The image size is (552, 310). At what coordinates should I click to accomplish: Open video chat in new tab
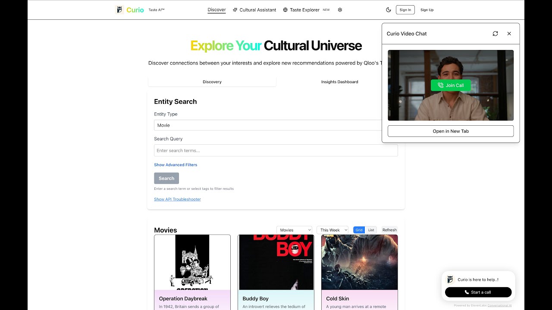(451, 131)
